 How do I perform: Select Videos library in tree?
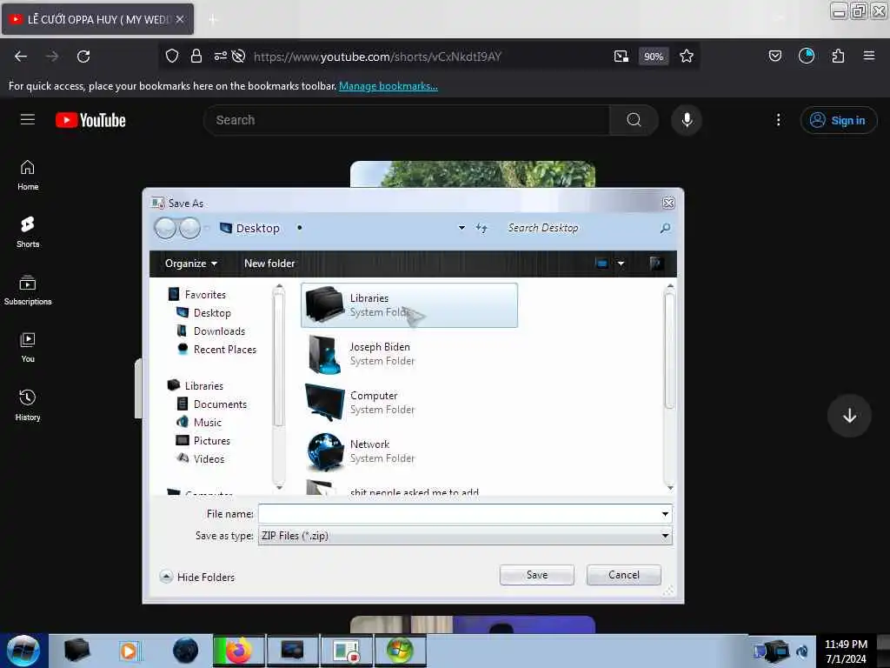[x=209, y=459]
